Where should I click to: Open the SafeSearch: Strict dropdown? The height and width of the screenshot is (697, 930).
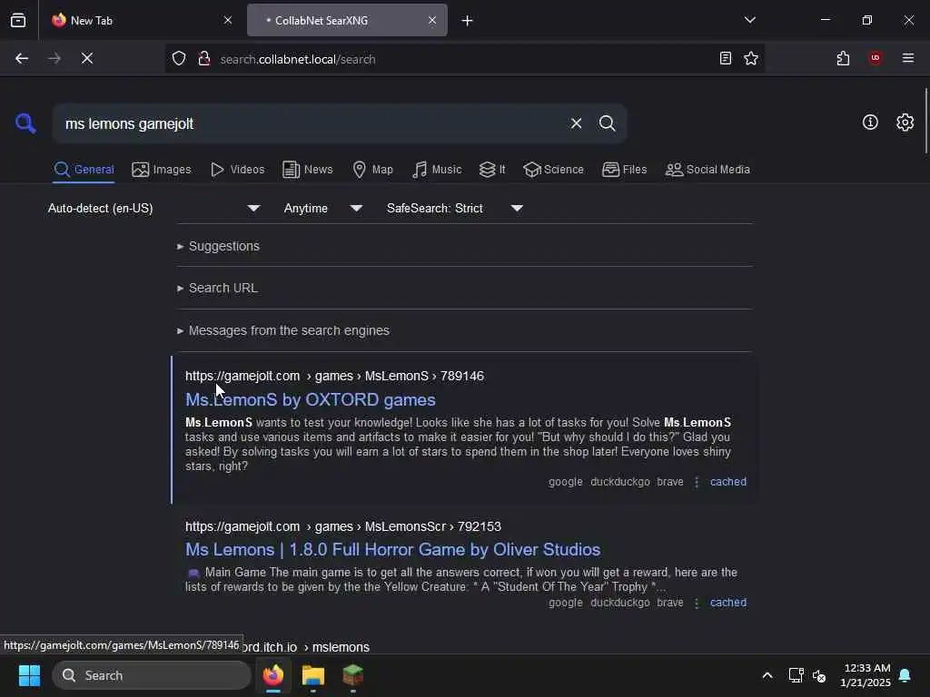(x=455, y=208)
